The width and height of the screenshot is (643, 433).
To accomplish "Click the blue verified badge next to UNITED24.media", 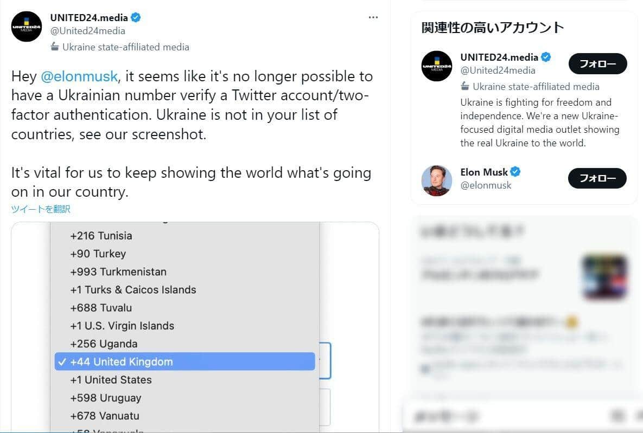I will pos(135,17).
